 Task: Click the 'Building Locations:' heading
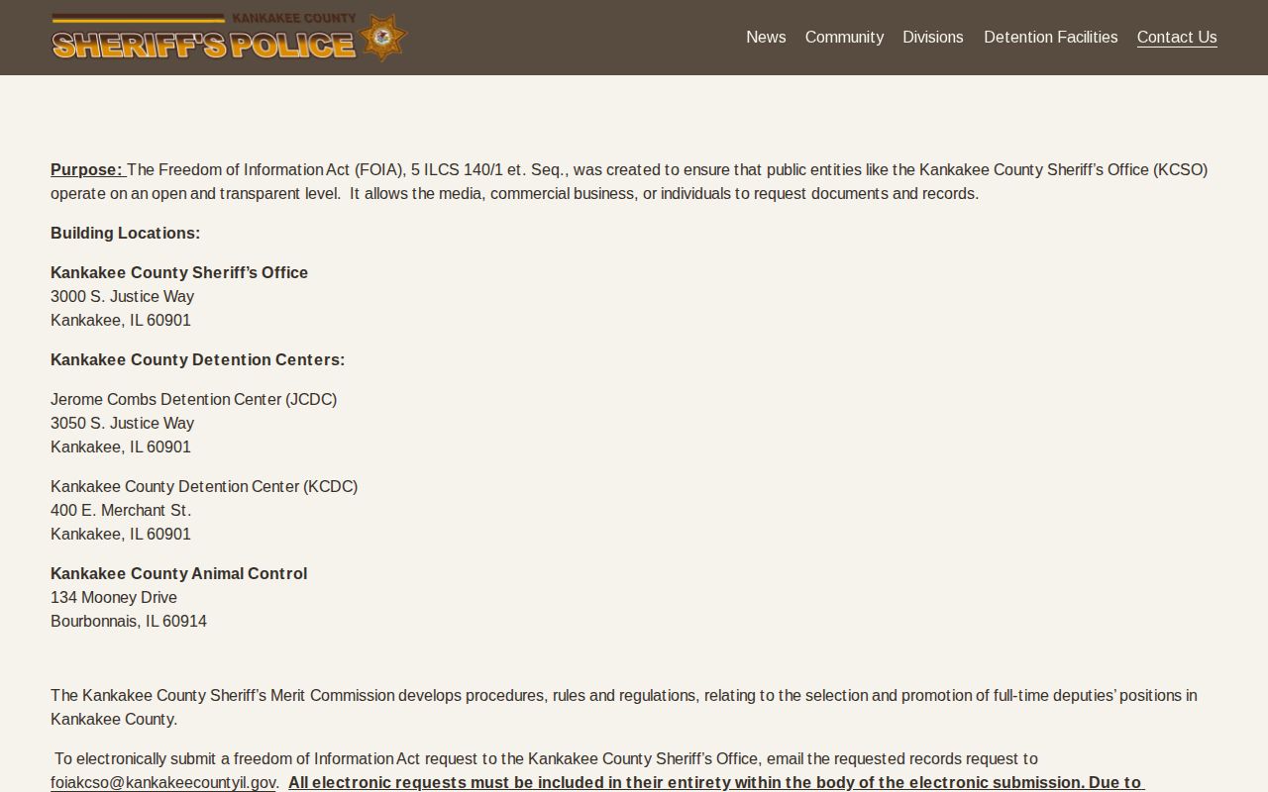(126, 233)
